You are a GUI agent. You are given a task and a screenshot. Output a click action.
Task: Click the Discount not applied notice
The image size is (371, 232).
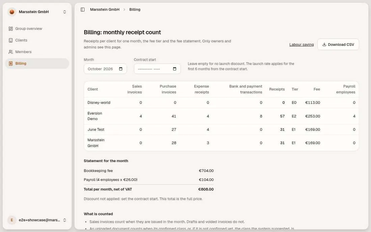pyautogui.click(x=143, y=199)
